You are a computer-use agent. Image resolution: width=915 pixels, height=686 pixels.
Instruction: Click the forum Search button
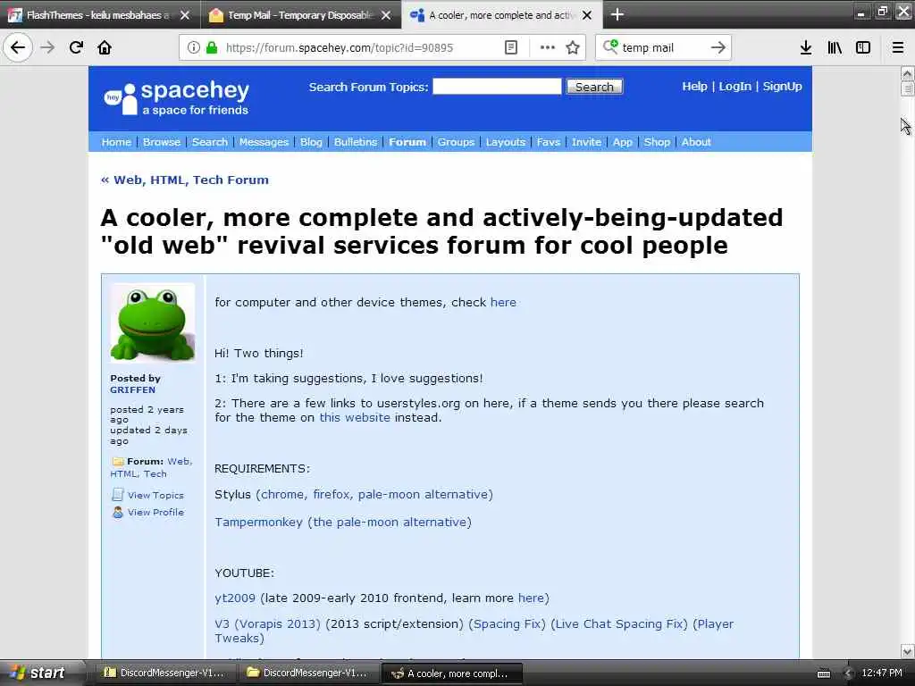point(594,87)
